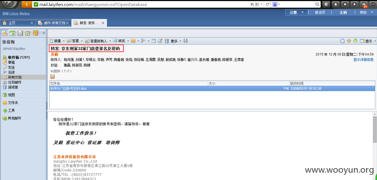This screenshot has height=180, width=377.
Task: Click the edit pencil-note icon in toolbar
Action: (160, 41)
